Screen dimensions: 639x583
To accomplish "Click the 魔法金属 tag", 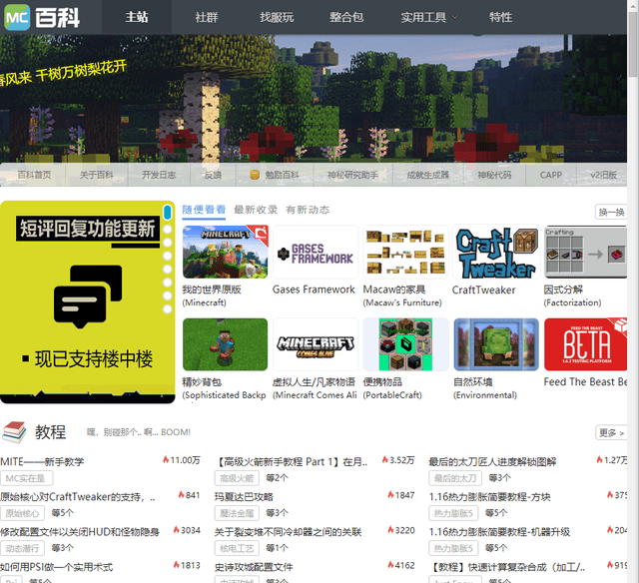I will 237,513.
